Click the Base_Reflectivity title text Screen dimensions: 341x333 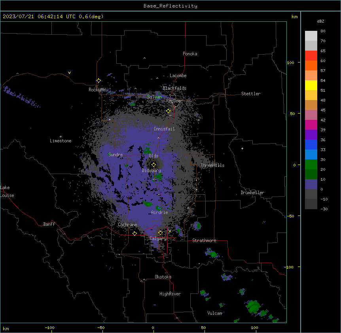pos(170,6)
